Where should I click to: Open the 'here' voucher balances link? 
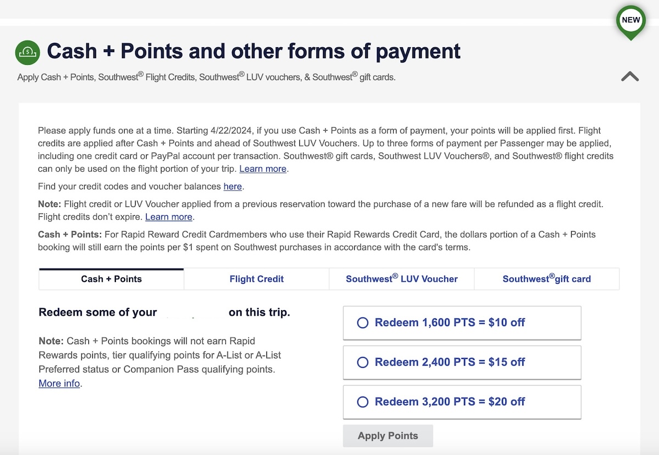point(233,186)
